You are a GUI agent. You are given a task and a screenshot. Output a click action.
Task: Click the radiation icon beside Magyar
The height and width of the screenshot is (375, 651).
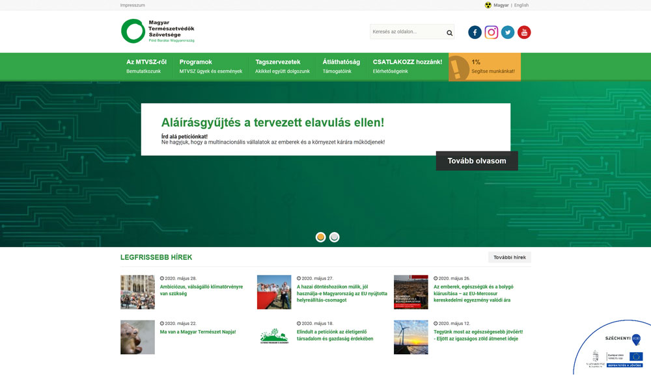pos(488,5)
